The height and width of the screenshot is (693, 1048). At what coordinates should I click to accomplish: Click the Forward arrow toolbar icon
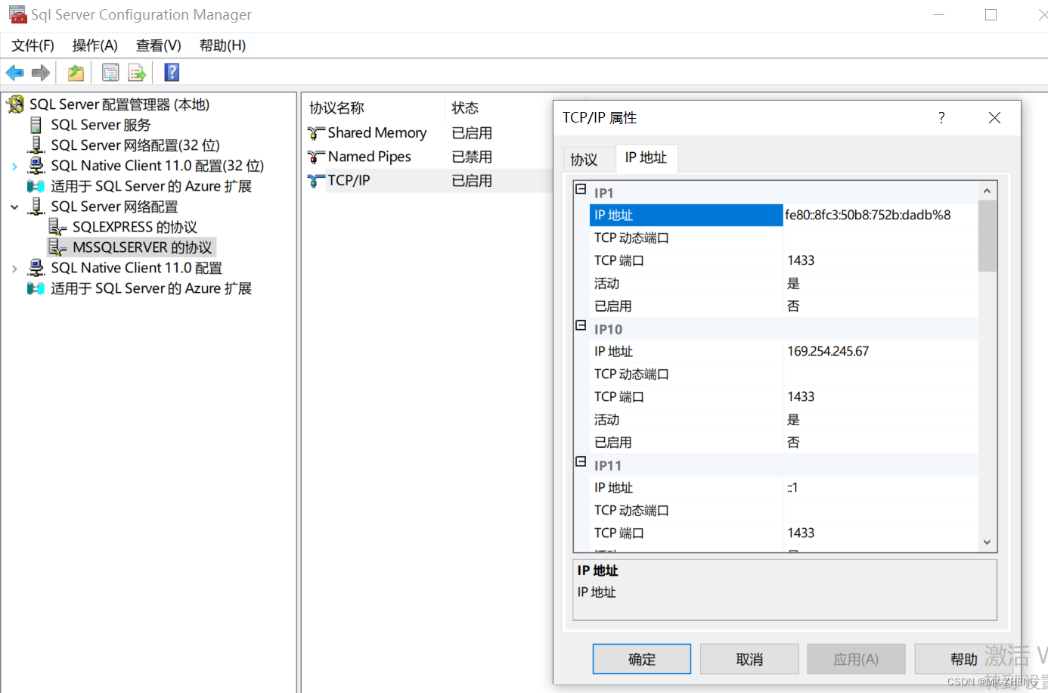pyautogui.click(x=41, y=73)
